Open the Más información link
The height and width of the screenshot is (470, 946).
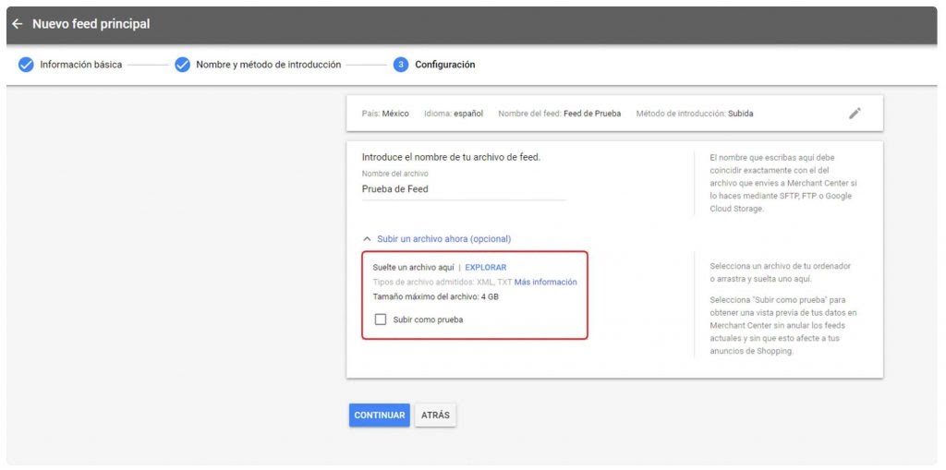[x=545, y=282]
